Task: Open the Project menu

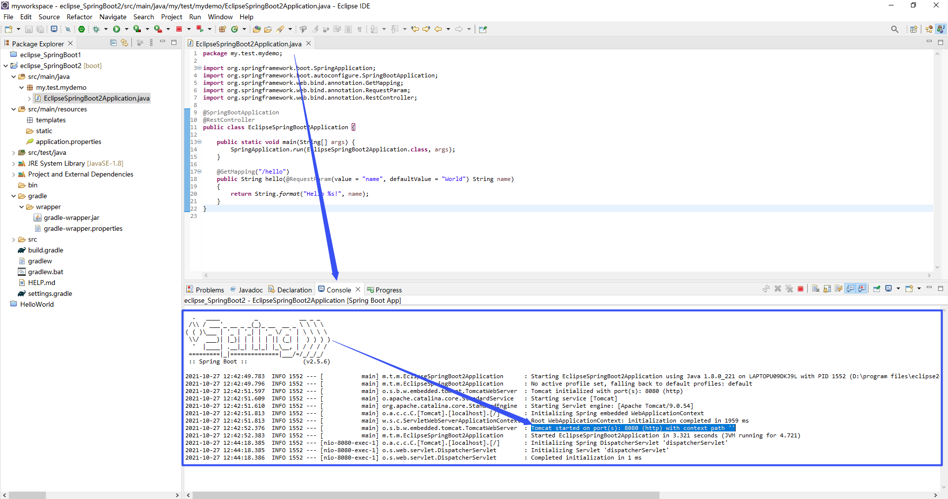Action: pyautogui.click(x=171, y=17)
